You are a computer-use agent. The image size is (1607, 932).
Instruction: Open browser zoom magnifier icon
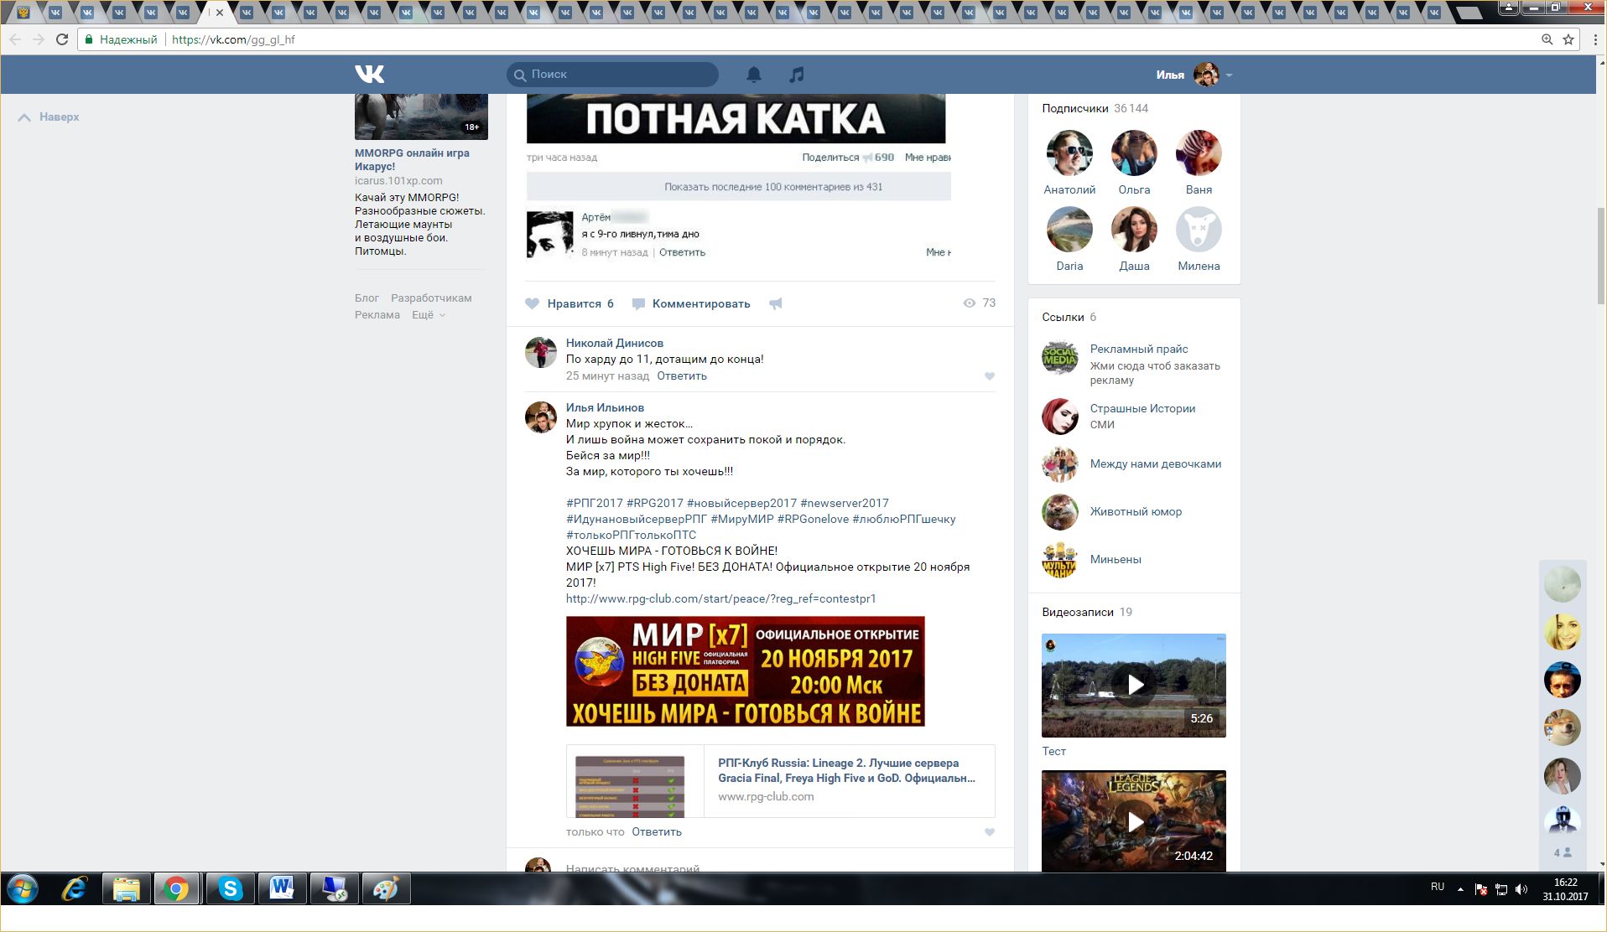tap(1547, 39)
